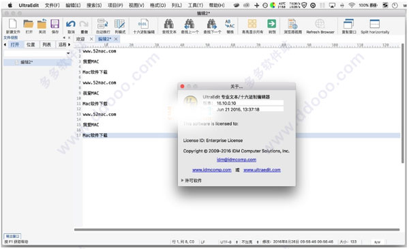Viewport: 409px width, 249px height.
Task: Click the gray redo arrow icon
Action: [x=84, y=25]
